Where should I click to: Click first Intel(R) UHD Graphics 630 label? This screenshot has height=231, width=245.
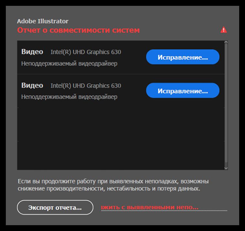(86, 52)
